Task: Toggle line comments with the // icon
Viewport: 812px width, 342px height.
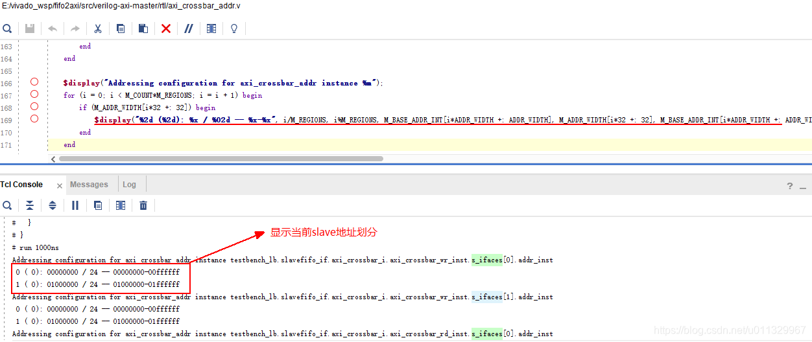Action: [x=189, y=28]
